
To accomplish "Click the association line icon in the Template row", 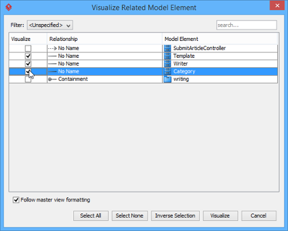I will [x=52, y=56].
